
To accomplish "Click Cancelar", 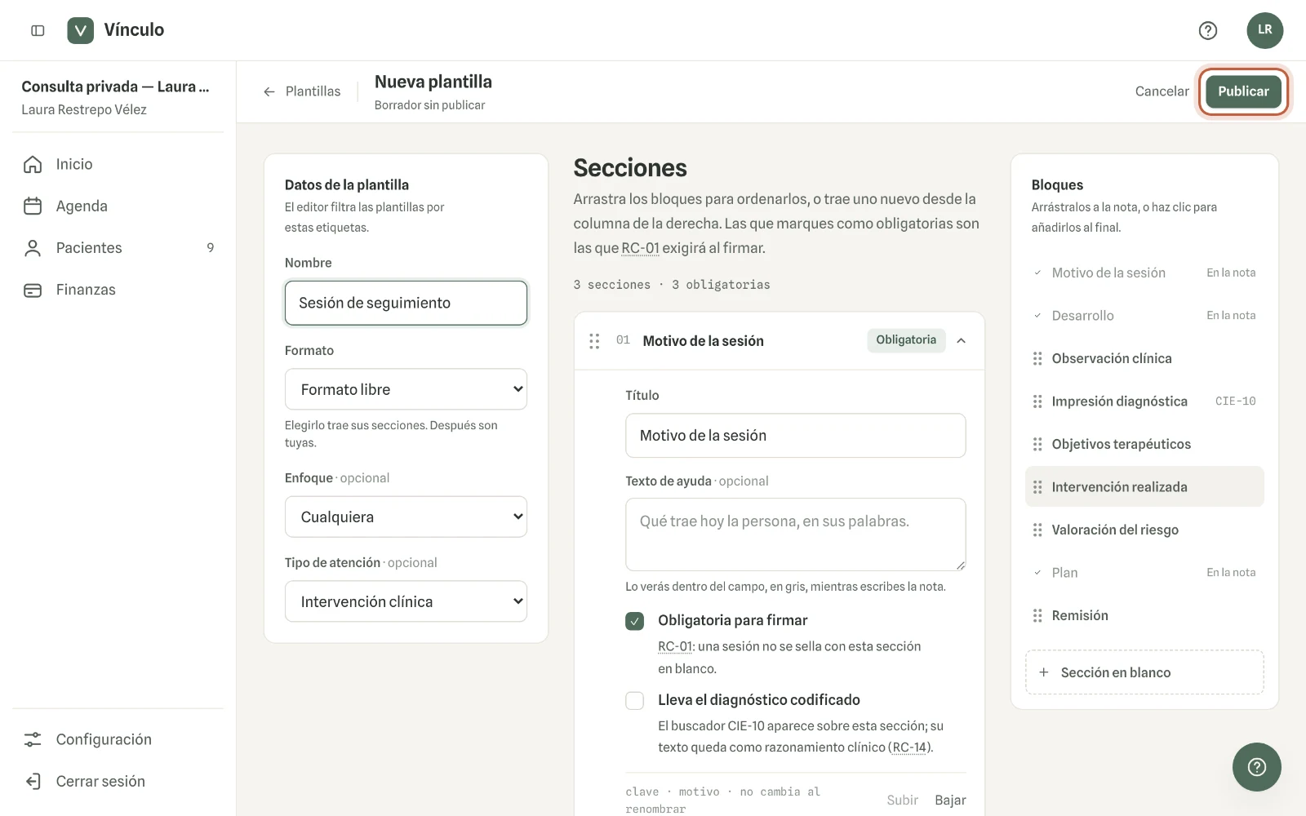I will 1162,91.
